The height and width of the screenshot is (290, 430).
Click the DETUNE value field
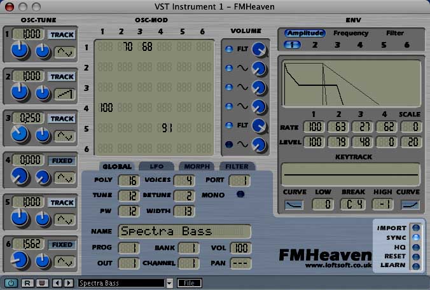tap(184, 196)
